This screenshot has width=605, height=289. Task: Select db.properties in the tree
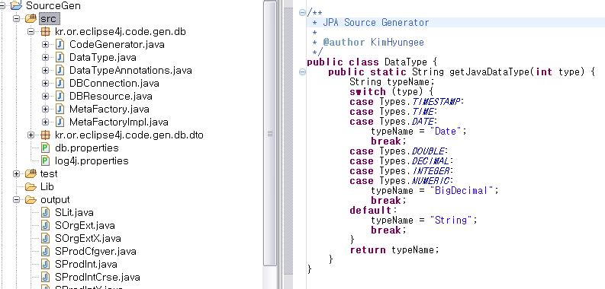coord(87,148)
